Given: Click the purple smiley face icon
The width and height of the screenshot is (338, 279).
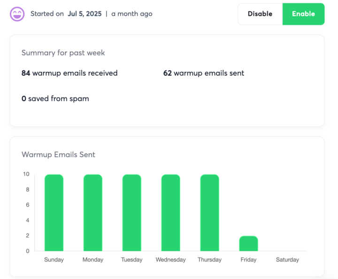Looking at the screenshot, I should 17,14.
